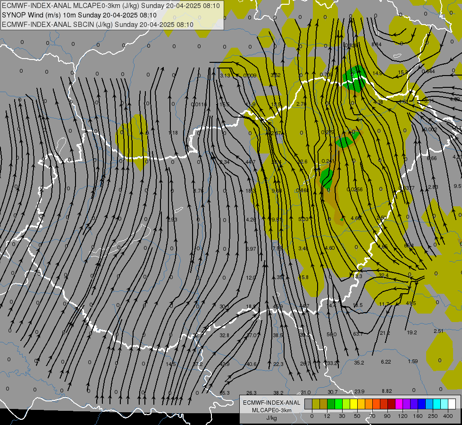The width and height of the screenshot is (462, 425).
Task: Click the map value '2.93'
Action: [172, 220]
